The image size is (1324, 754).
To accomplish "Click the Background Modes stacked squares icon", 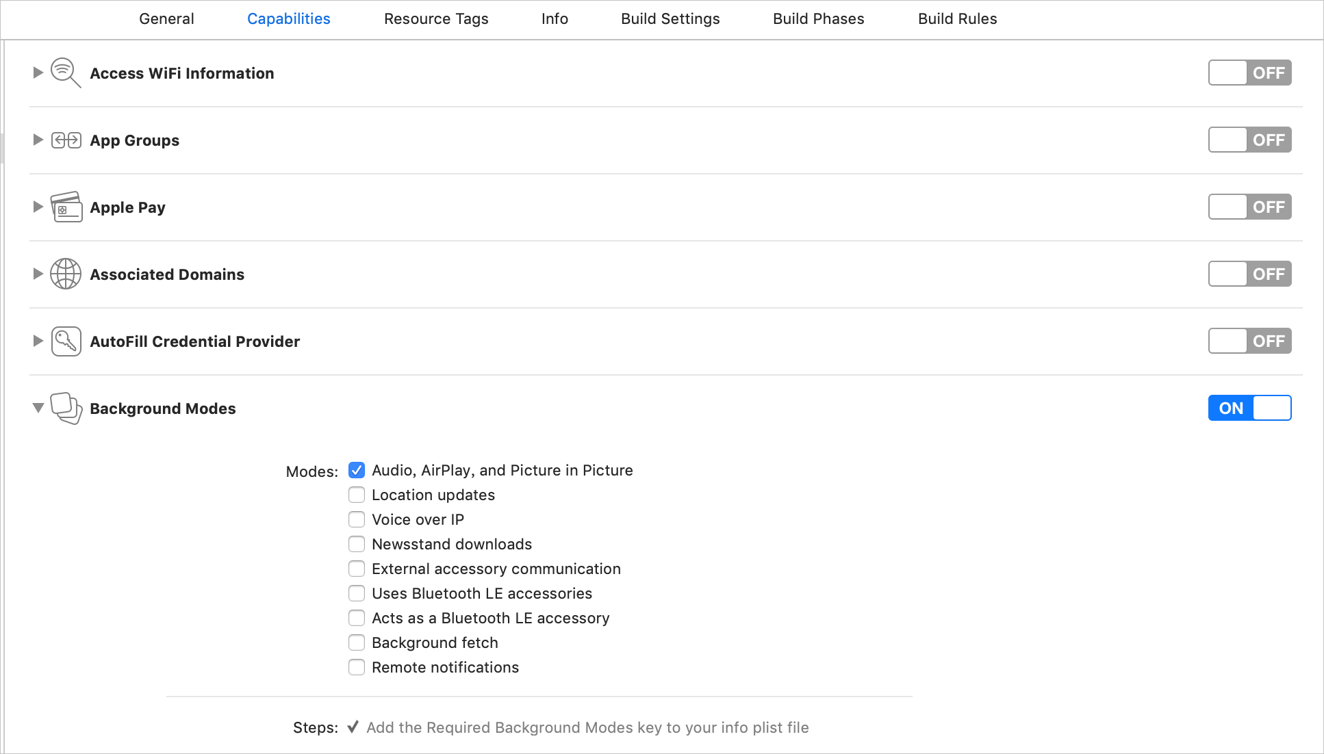I will pos(66,408).
